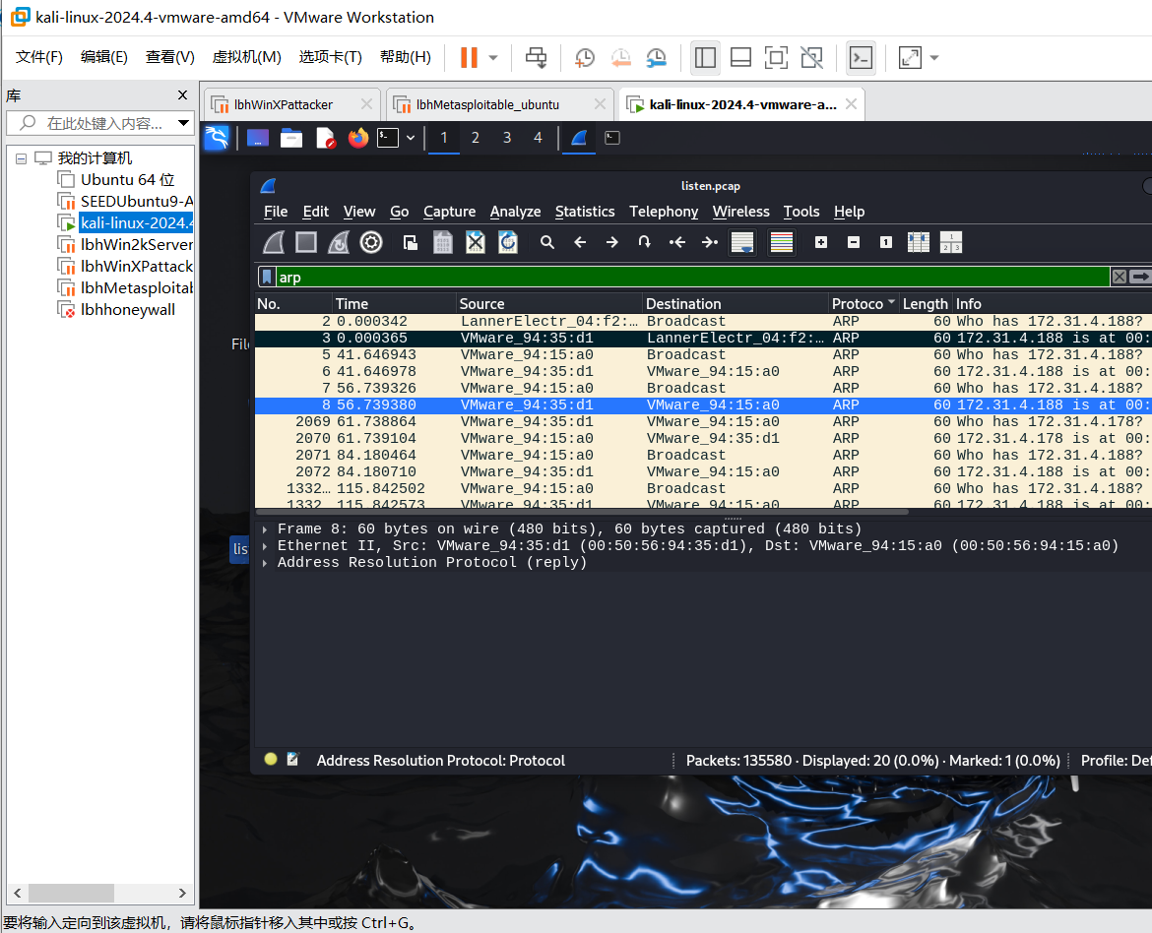Open the Statistics menu
This screenshot has height=933, width=1152.
(585, 212)
